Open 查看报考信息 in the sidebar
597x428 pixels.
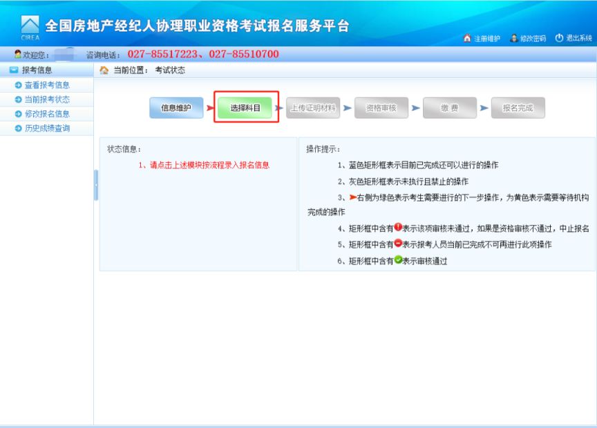tap(47, 85)
